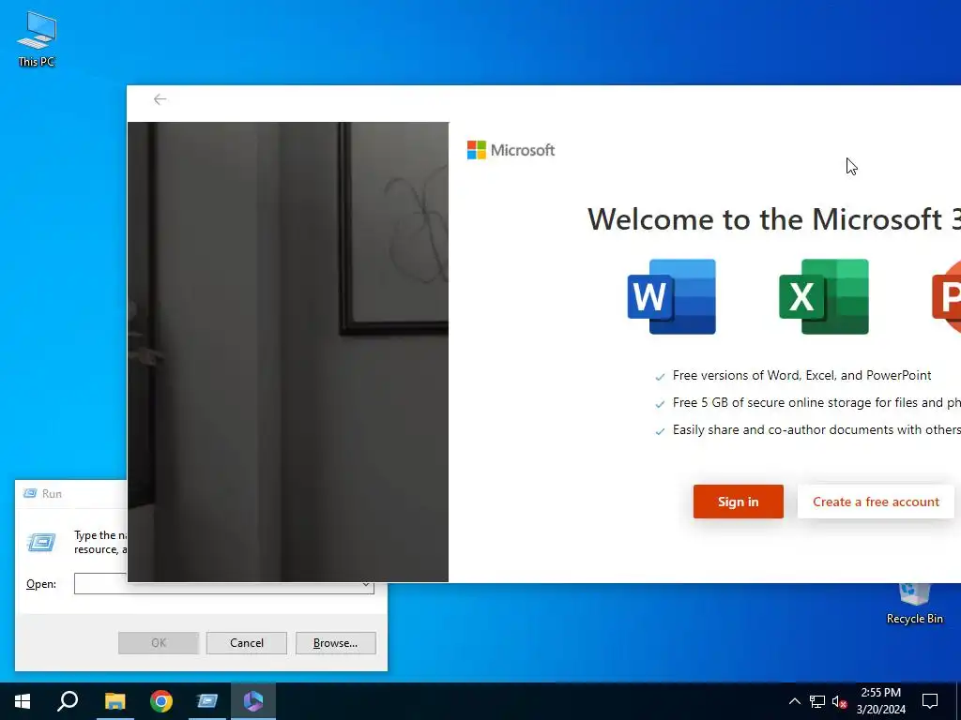The width and height of the screenshot is (961, 720).
Task: Click the large Run icon inside the dialog
Action: point(41,542)
